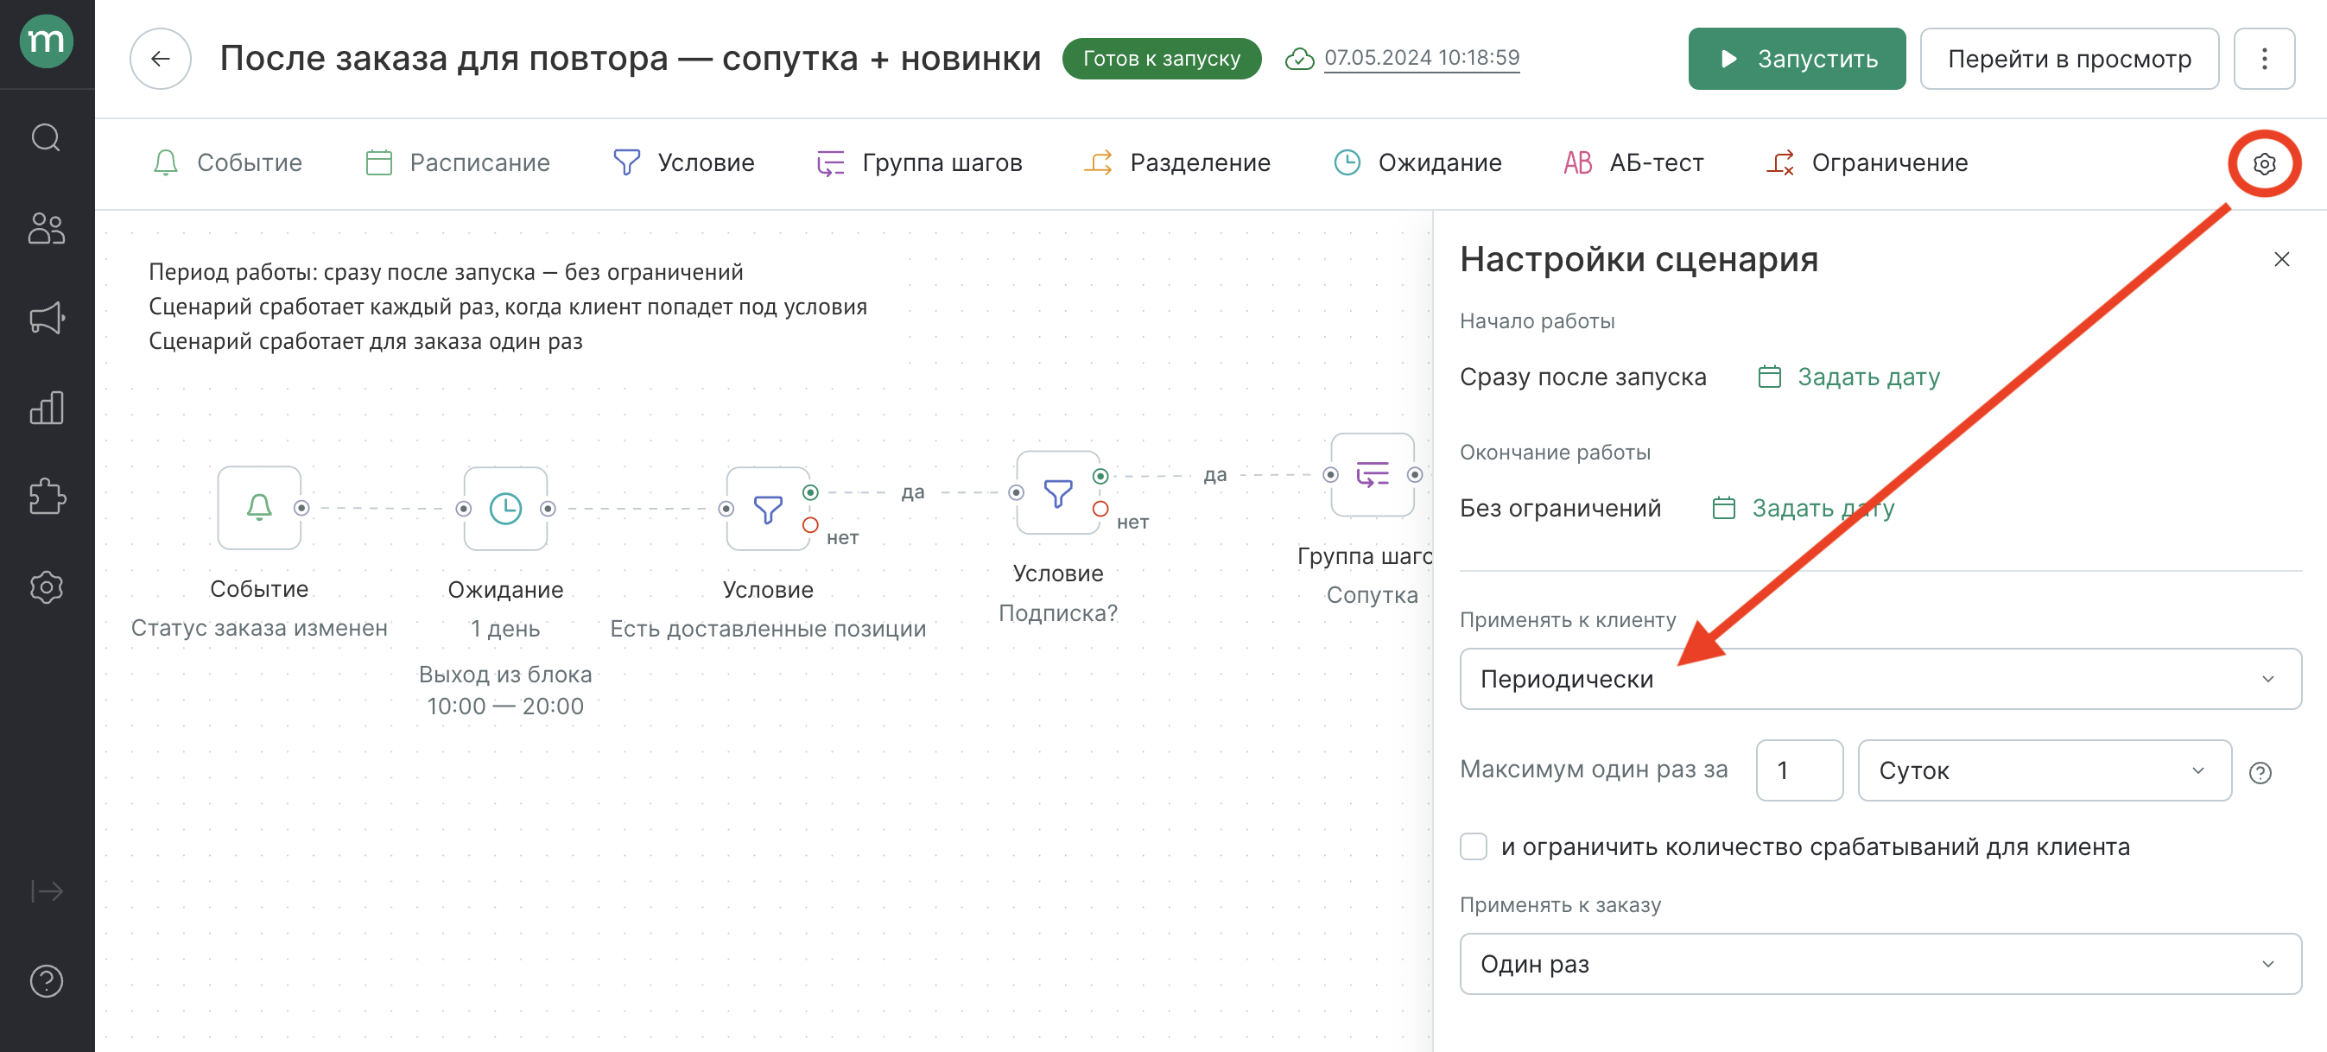Select the Событие bell block on canvas
Screen dimensions: 2327x1052
259,508
